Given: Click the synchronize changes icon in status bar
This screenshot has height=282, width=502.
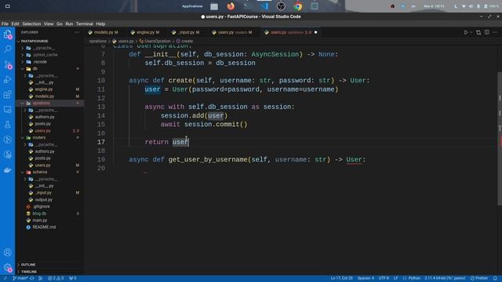Looking at the screenshot, I should pos(32,278).
